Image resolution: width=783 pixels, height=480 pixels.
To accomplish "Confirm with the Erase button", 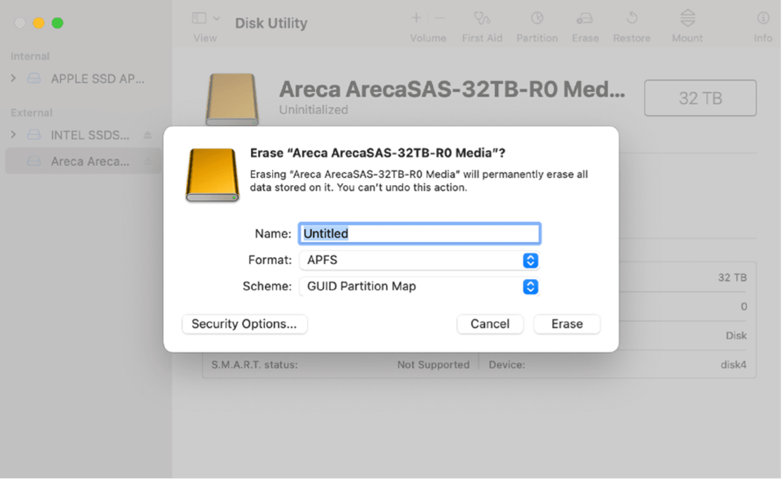I will (x=567, y=324).
